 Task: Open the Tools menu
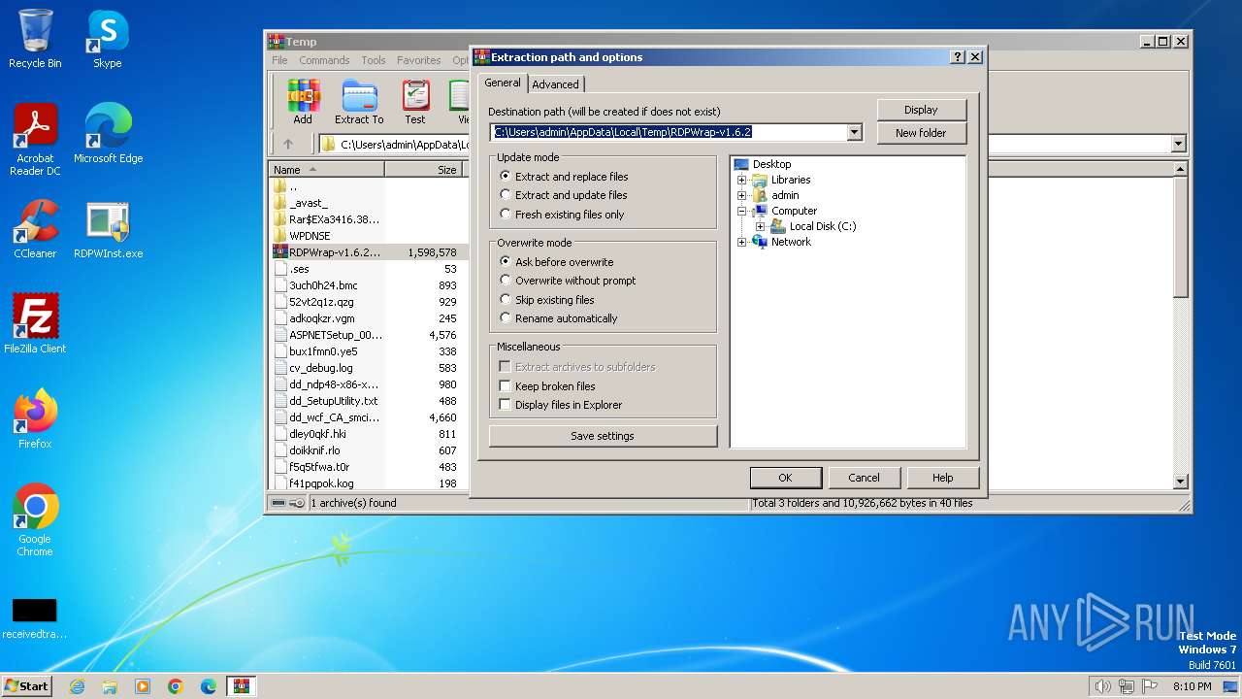374,60
